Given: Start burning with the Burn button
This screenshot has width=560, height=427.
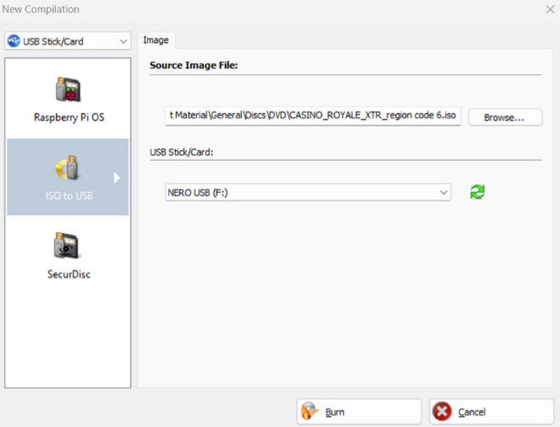Looking at the screenshot, I should 358,412.
